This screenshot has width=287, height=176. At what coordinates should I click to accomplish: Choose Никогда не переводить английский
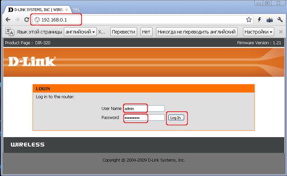(196, 32)
